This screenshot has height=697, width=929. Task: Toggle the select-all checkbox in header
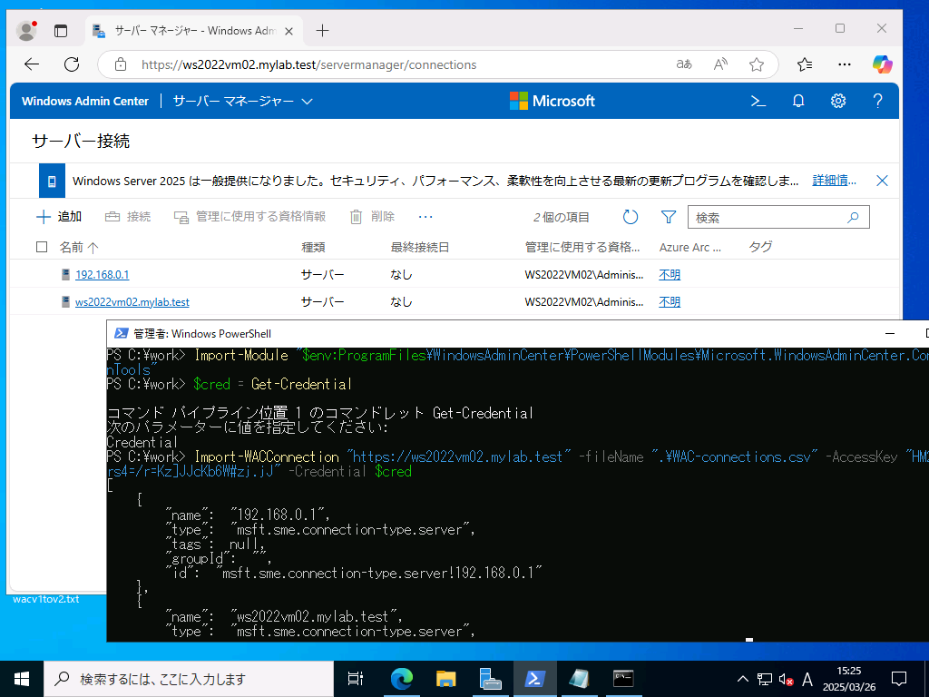(42, 247)
